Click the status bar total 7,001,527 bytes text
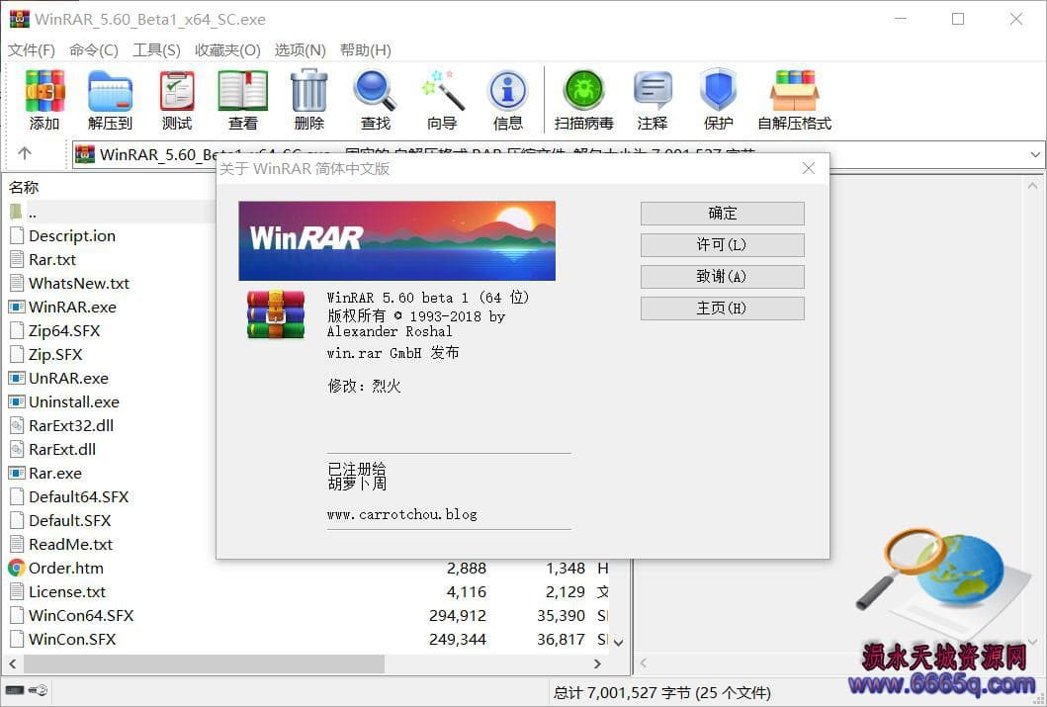The width and height of the screenshot is (1047, 707). coord(661,693)
